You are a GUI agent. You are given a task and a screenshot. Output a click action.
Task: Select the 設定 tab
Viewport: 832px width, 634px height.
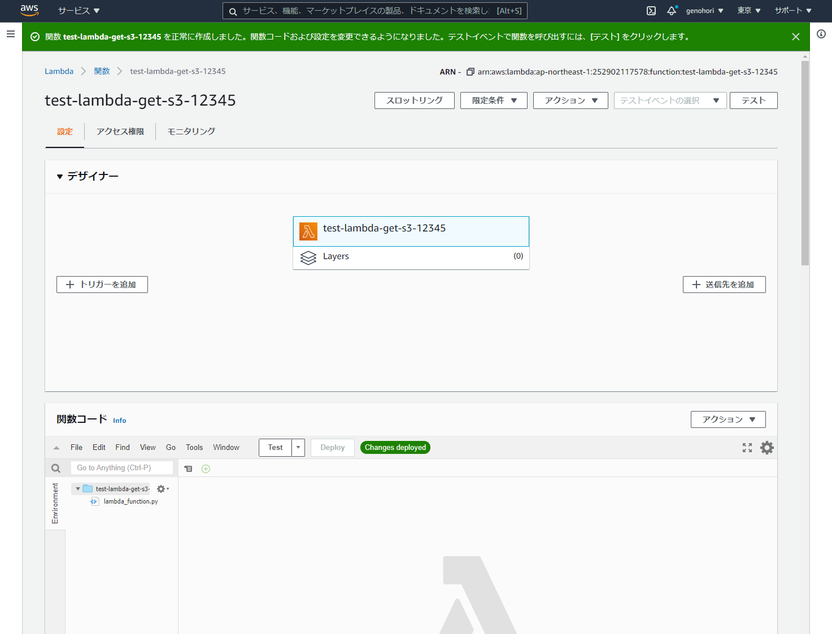[65, 132]
